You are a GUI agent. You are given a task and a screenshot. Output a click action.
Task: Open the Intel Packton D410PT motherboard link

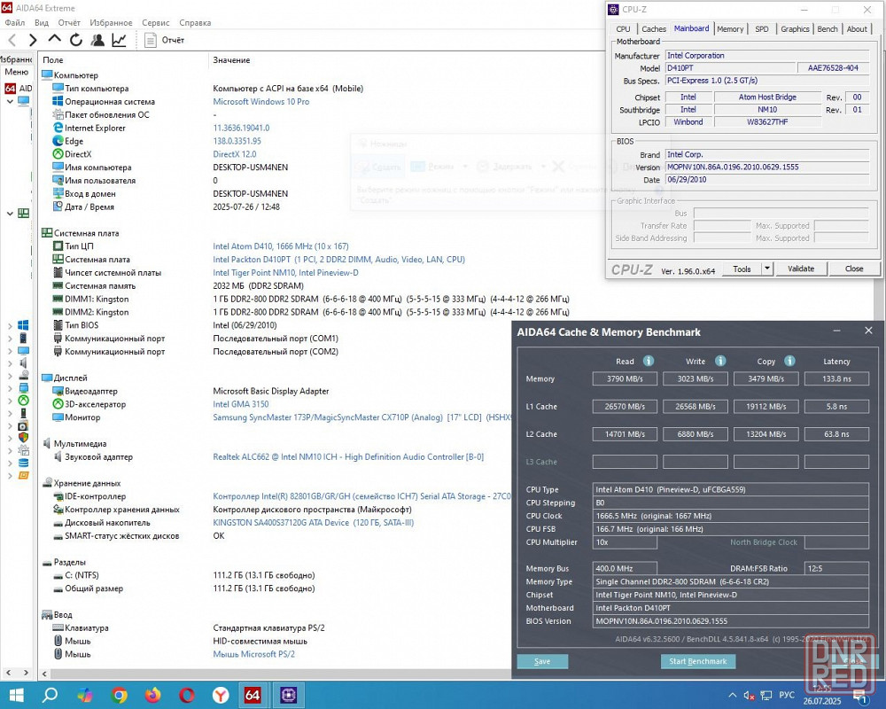pos(339,260)
